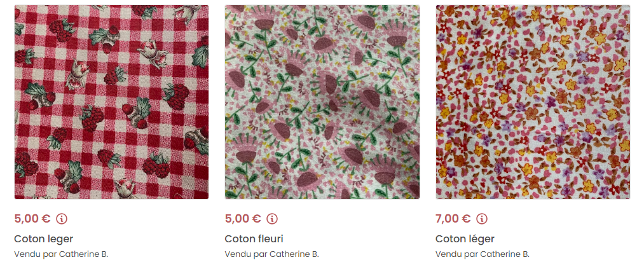Click the 7,00 € price label
This screenshot has width=644, height=269.
pyautogui.click(x=453, y=219)
